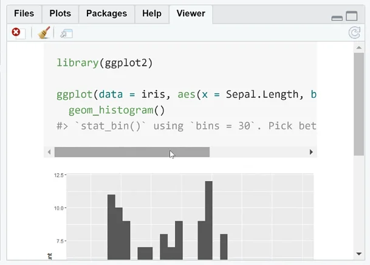Minimize the Viewer pane
The width and height of the screenshot is (370, 265).
click(337, 18)
